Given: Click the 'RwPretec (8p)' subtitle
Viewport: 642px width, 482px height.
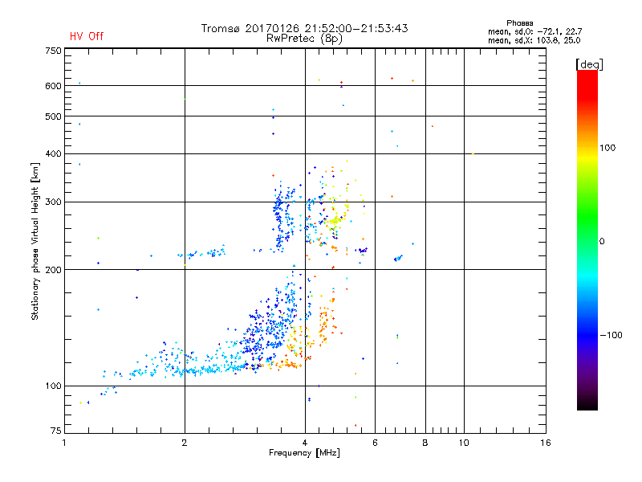Looking at the screenshot, I should click(304, 39).
